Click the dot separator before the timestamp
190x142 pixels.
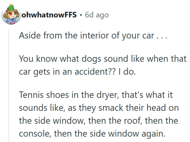[x=81, y=15]
